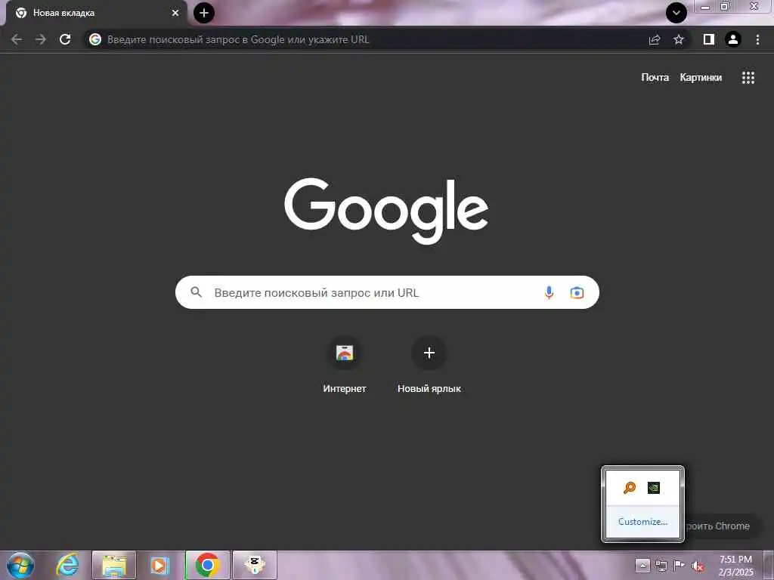Open Action Center flag icon
774x580 pixels.
click(680, 565)
